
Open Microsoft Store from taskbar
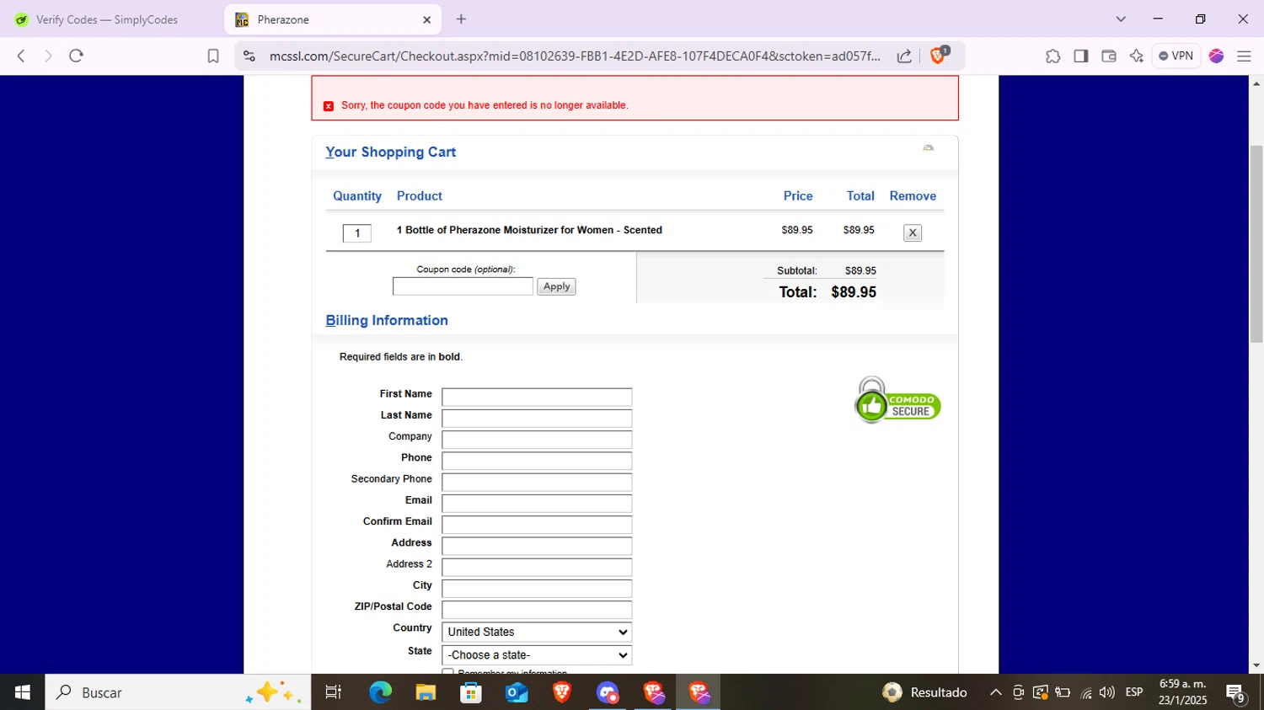[x=471, y=692]
